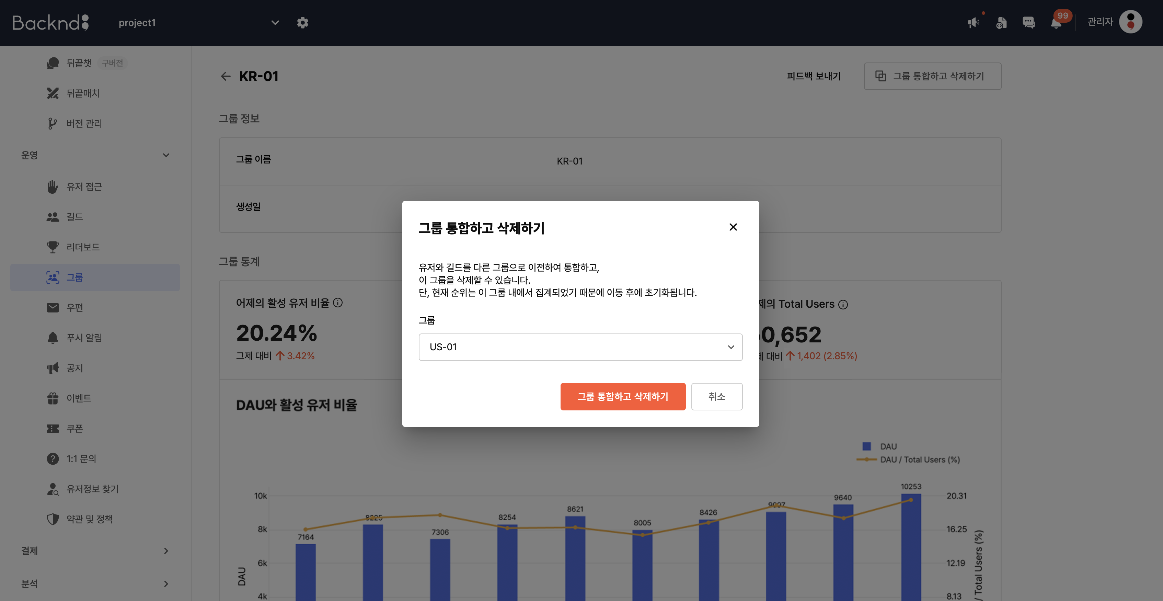The width and height of the screenshot is (1163, 601).
Task: Click 피드백 보내기 link
Action: tap(814, 76)
